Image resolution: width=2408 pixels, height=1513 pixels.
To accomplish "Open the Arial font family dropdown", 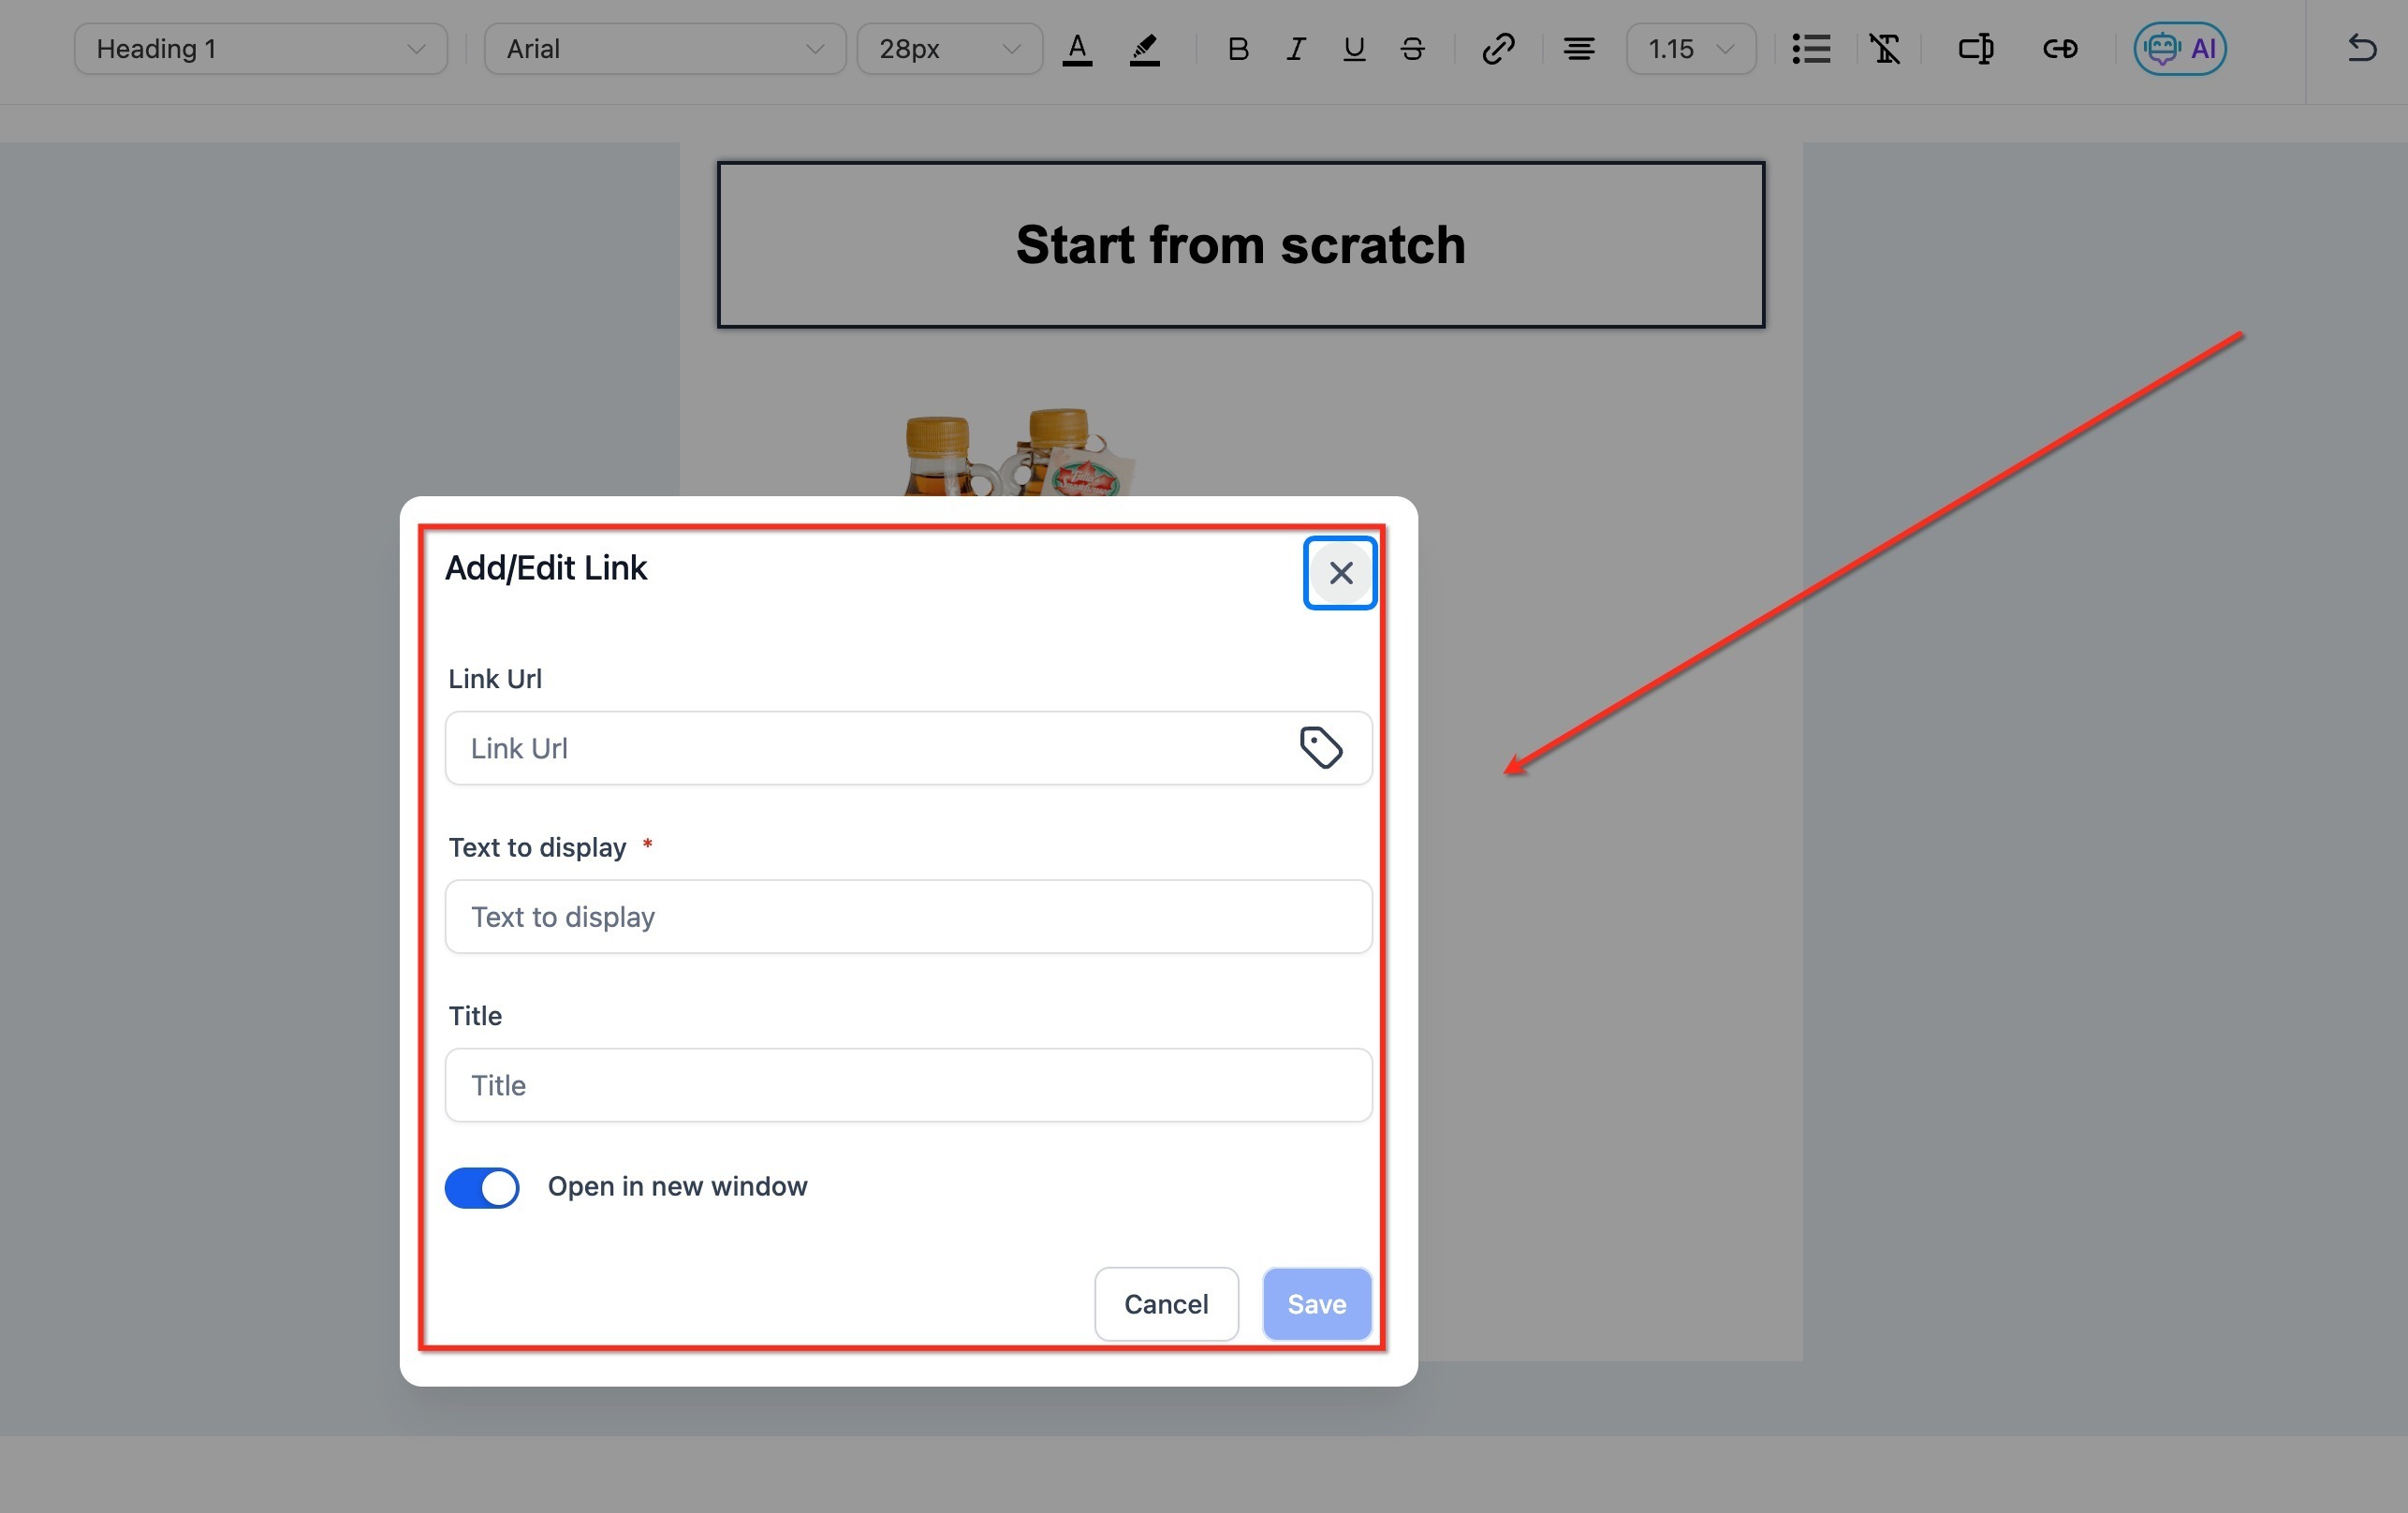I will (x=664, y=48).
